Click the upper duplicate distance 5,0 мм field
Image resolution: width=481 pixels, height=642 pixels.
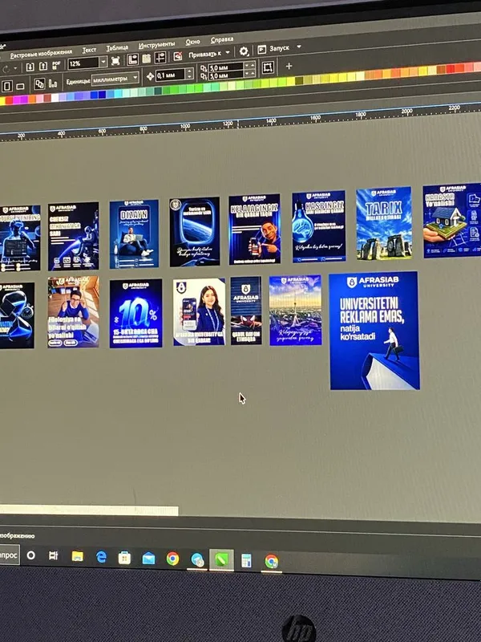[x=226, y=67]
